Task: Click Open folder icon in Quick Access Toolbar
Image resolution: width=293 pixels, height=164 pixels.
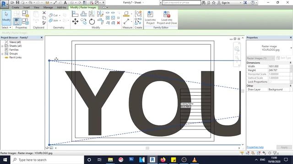Action: 12,2
